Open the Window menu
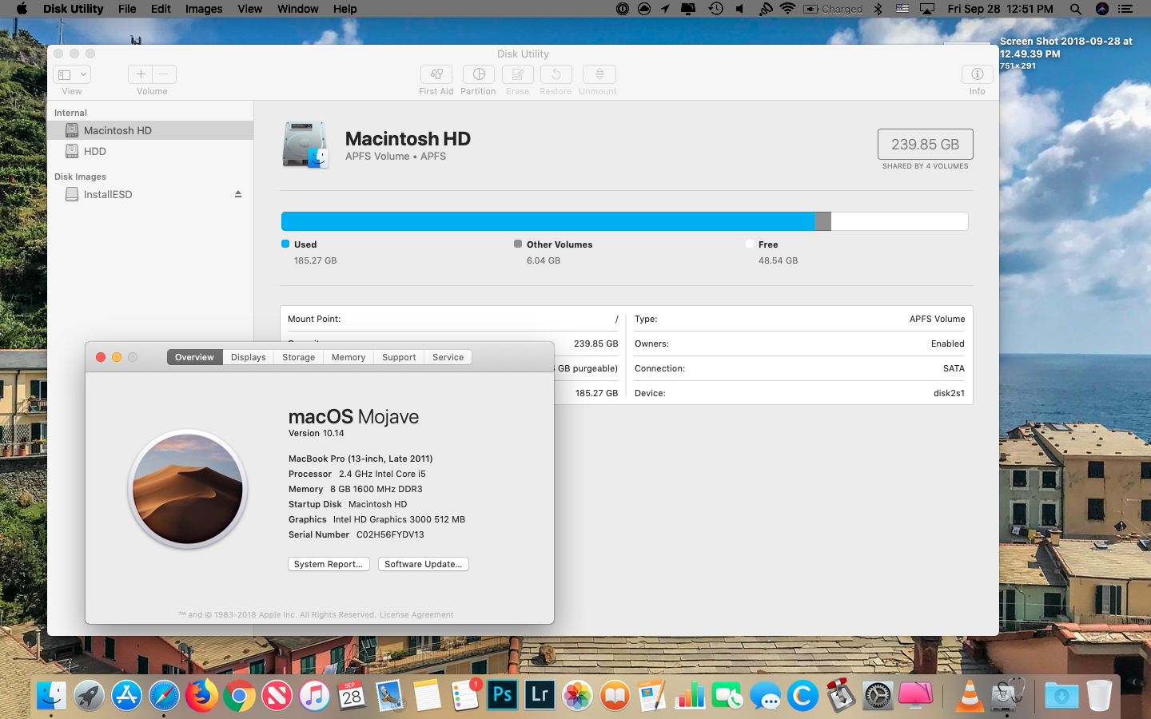 tap(297, 9)
